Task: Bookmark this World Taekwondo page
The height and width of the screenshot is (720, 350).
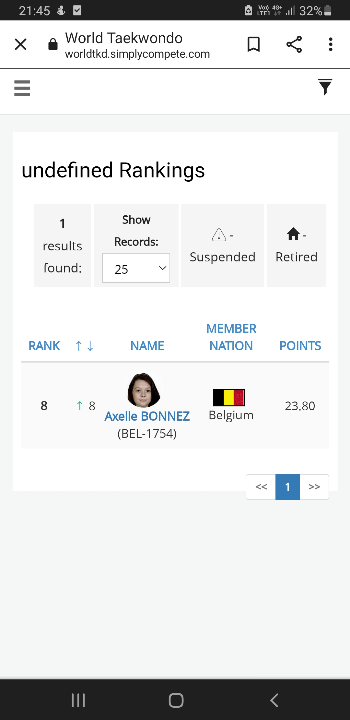Action: (x=253, y=44)
